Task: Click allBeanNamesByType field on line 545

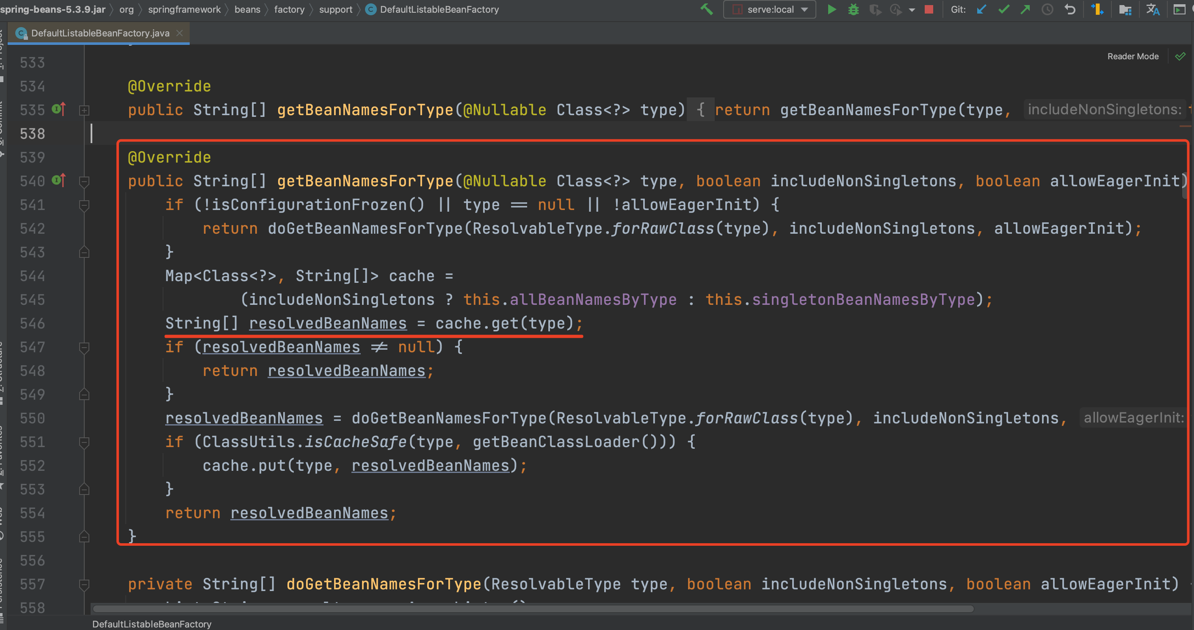Action: point(593,300)
